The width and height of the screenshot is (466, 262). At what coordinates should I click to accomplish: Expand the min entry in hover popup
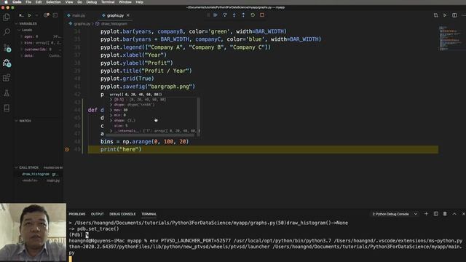(111, 115)
